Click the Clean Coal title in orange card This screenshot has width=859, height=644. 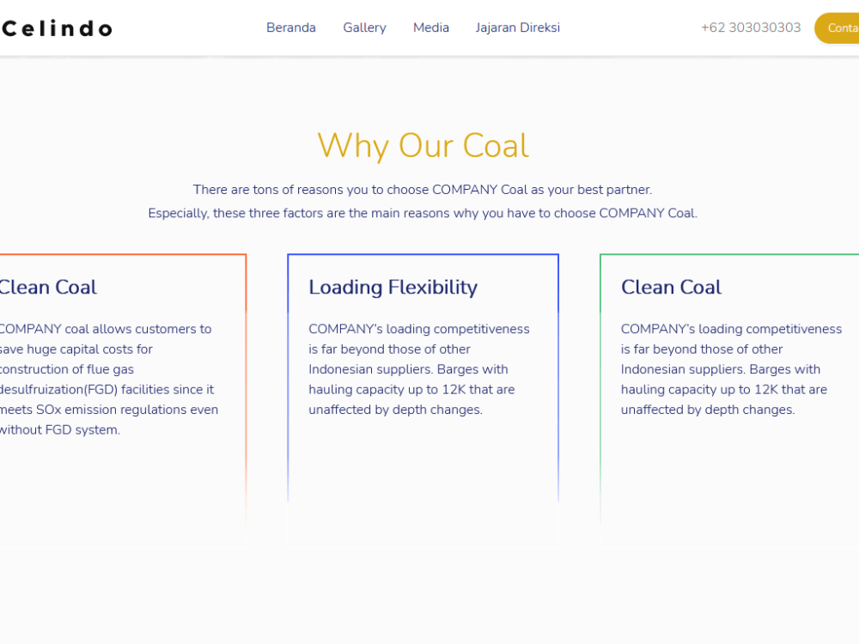pyautogui.click(x=48, y=287)
